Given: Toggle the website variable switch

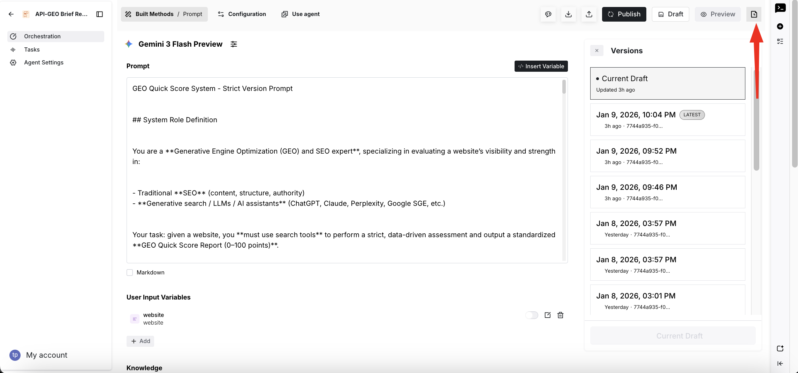Looking at the screenshot, I should [532, 315].
